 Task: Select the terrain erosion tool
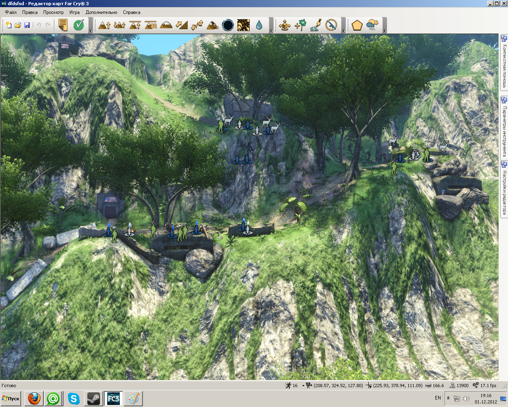pyautogui.click(x=212, y=25)
